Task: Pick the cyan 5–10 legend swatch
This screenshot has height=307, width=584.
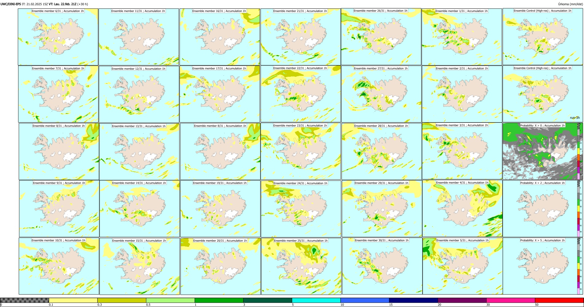Action: point(316,300)
